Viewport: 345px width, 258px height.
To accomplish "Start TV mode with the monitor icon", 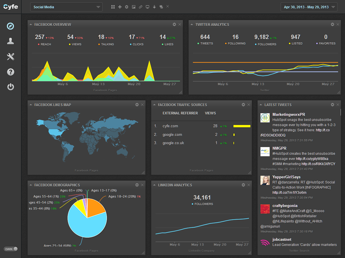I will 147,7.
